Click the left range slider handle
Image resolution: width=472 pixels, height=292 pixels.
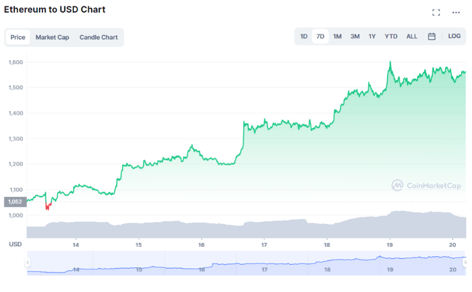tap(27, 263)
